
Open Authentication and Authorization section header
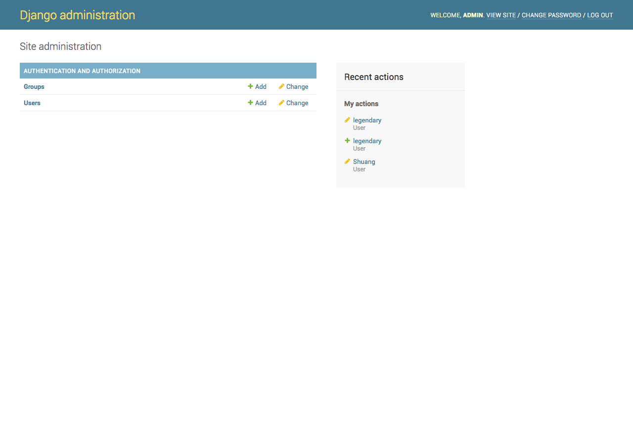click(82, 71)
